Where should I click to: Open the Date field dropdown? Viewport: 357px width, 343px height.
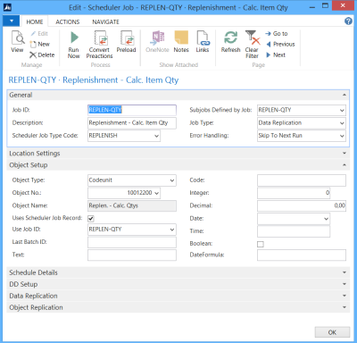pyautogui.click(x=326, y=219)
